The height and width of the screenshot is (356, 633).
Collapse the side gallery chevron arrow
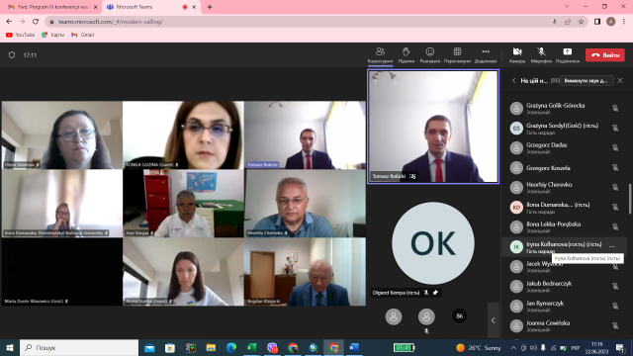point(494,320)
